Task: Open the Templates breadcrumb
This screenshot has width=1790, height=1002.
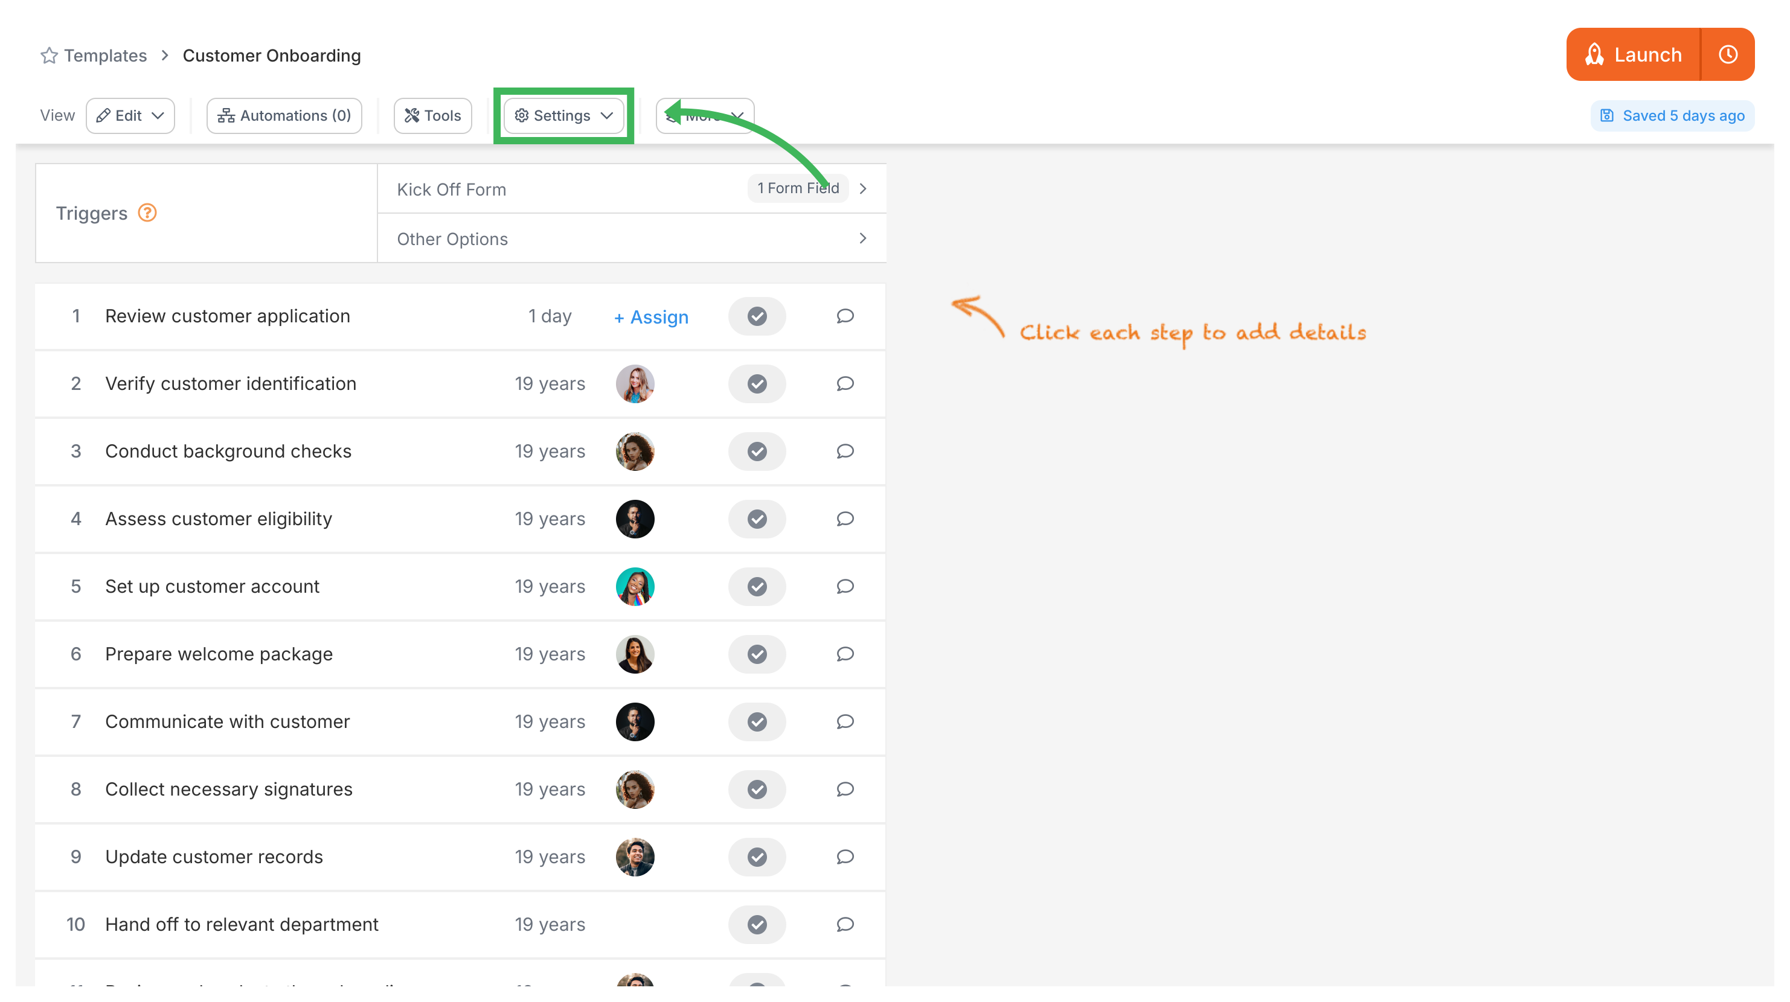Action: [x=106, y=55]
